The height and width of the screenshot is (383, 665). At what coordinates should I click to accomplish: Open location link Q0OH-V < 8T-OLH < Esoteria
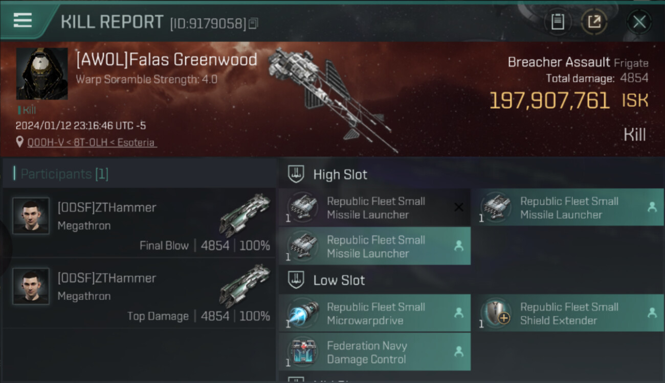click(92, 142)
